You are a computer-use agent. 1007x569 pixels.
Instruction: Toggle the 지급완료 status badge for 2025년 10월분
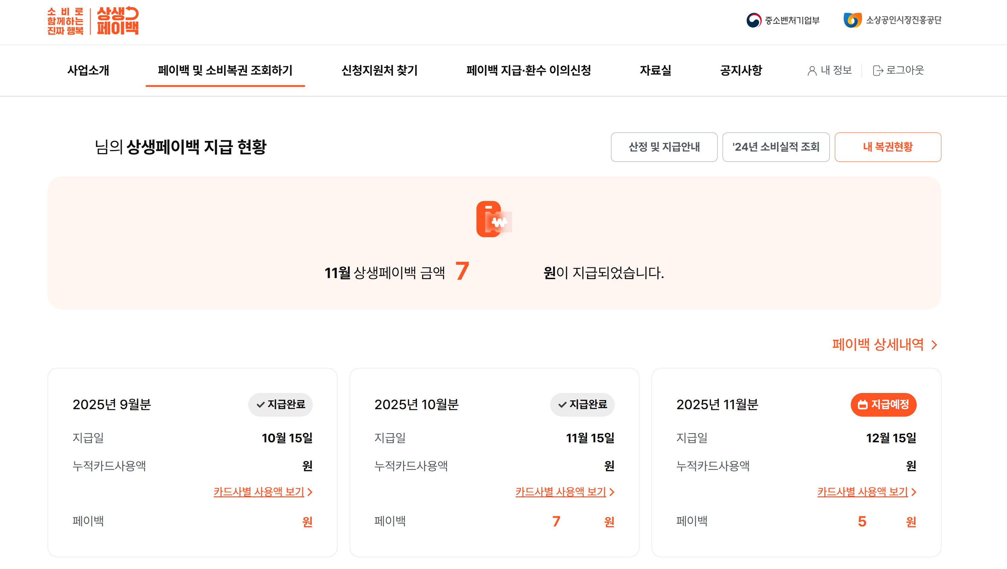tap(582, 405)
